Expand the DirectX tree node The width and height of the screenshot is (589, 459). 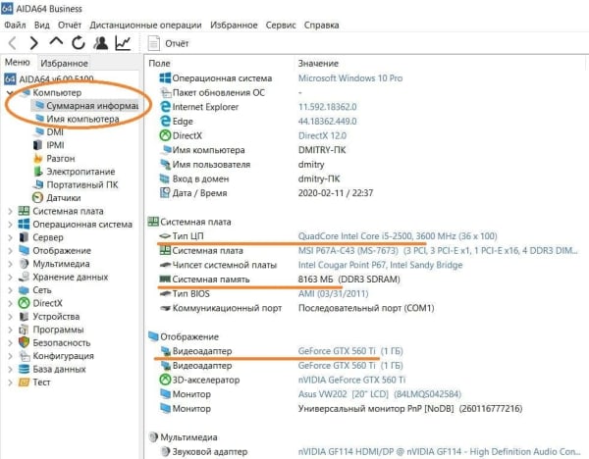click(x=10, y=303)
